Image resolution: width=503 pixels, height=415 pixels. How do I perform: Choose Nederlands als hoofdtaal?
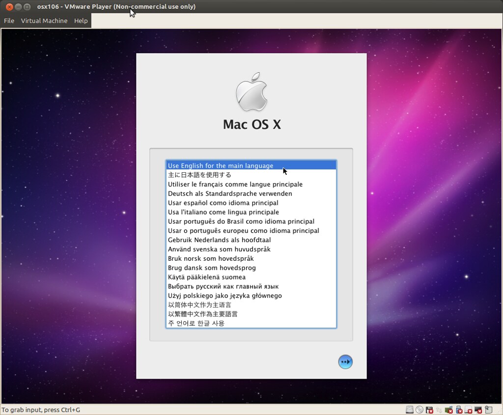(x=220, y=240)
